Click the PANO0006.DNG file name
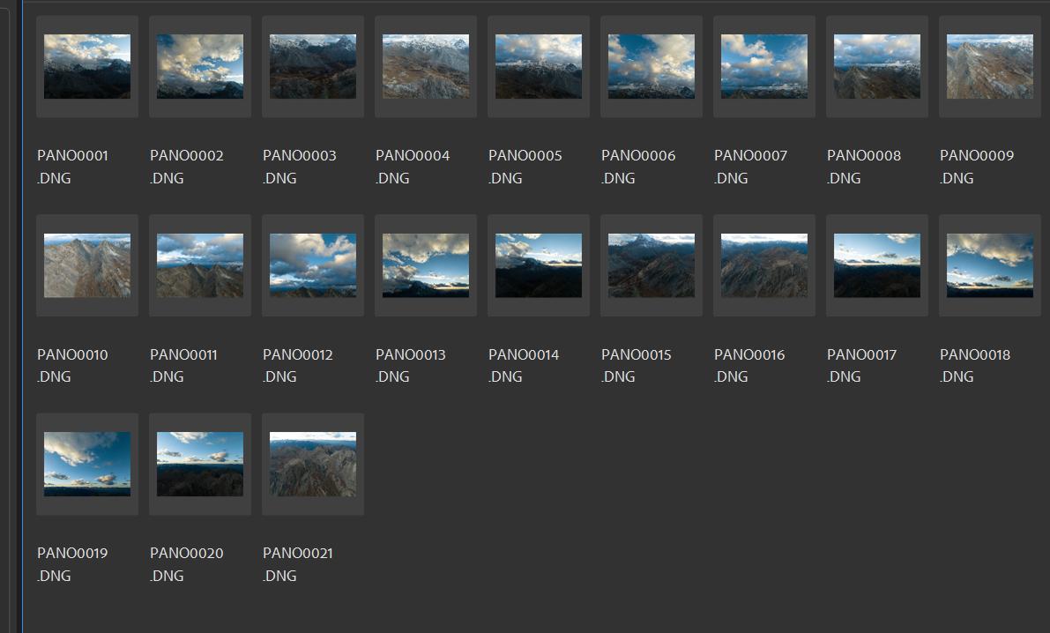 click(x=638, y=167)
